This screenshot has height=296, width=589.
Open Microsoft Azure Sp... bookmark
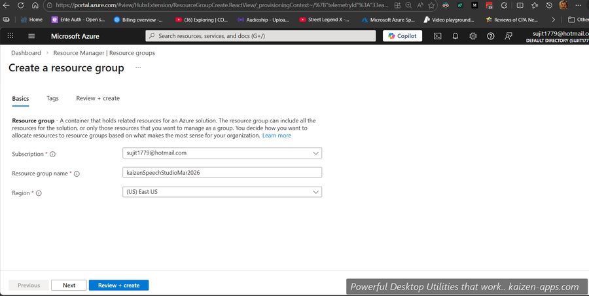tap(388, 20)
